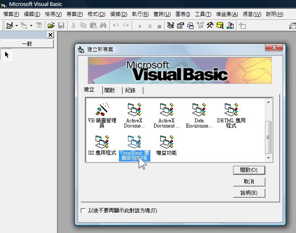Click the 一般 toolbox tab button
Viewport: 296px width, 233px height.
coord(27,44)
